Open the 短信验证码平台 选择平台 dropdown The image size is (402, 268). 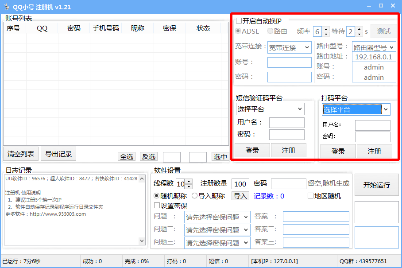point(270,109)
